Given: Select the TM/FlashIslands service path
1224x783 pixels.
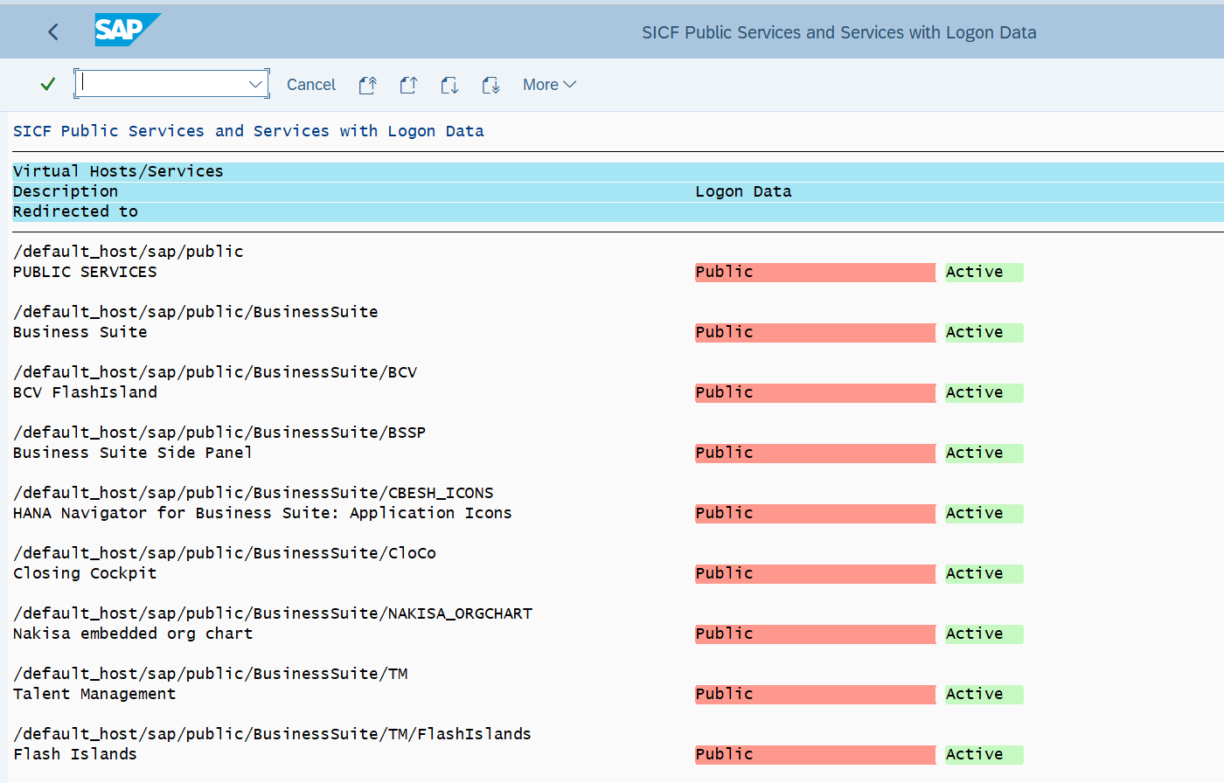Looking at the screenshot, I should click(x=272, y=734).
